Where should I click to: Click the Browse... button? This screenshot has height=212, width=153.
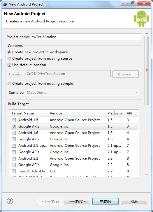[x=126, y=74]
